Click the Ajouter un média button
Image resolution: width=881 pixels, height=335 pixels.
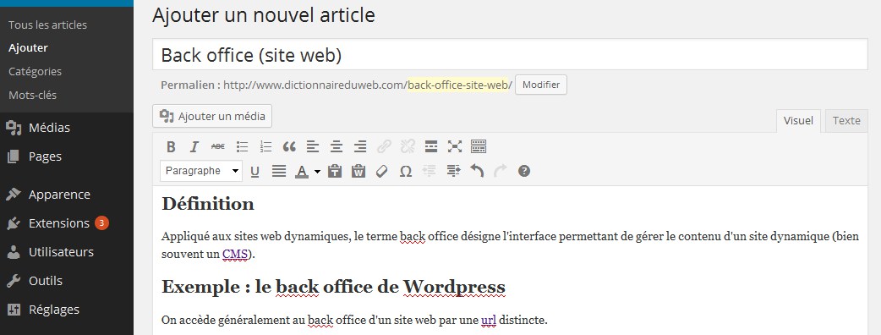coord(212,117)
